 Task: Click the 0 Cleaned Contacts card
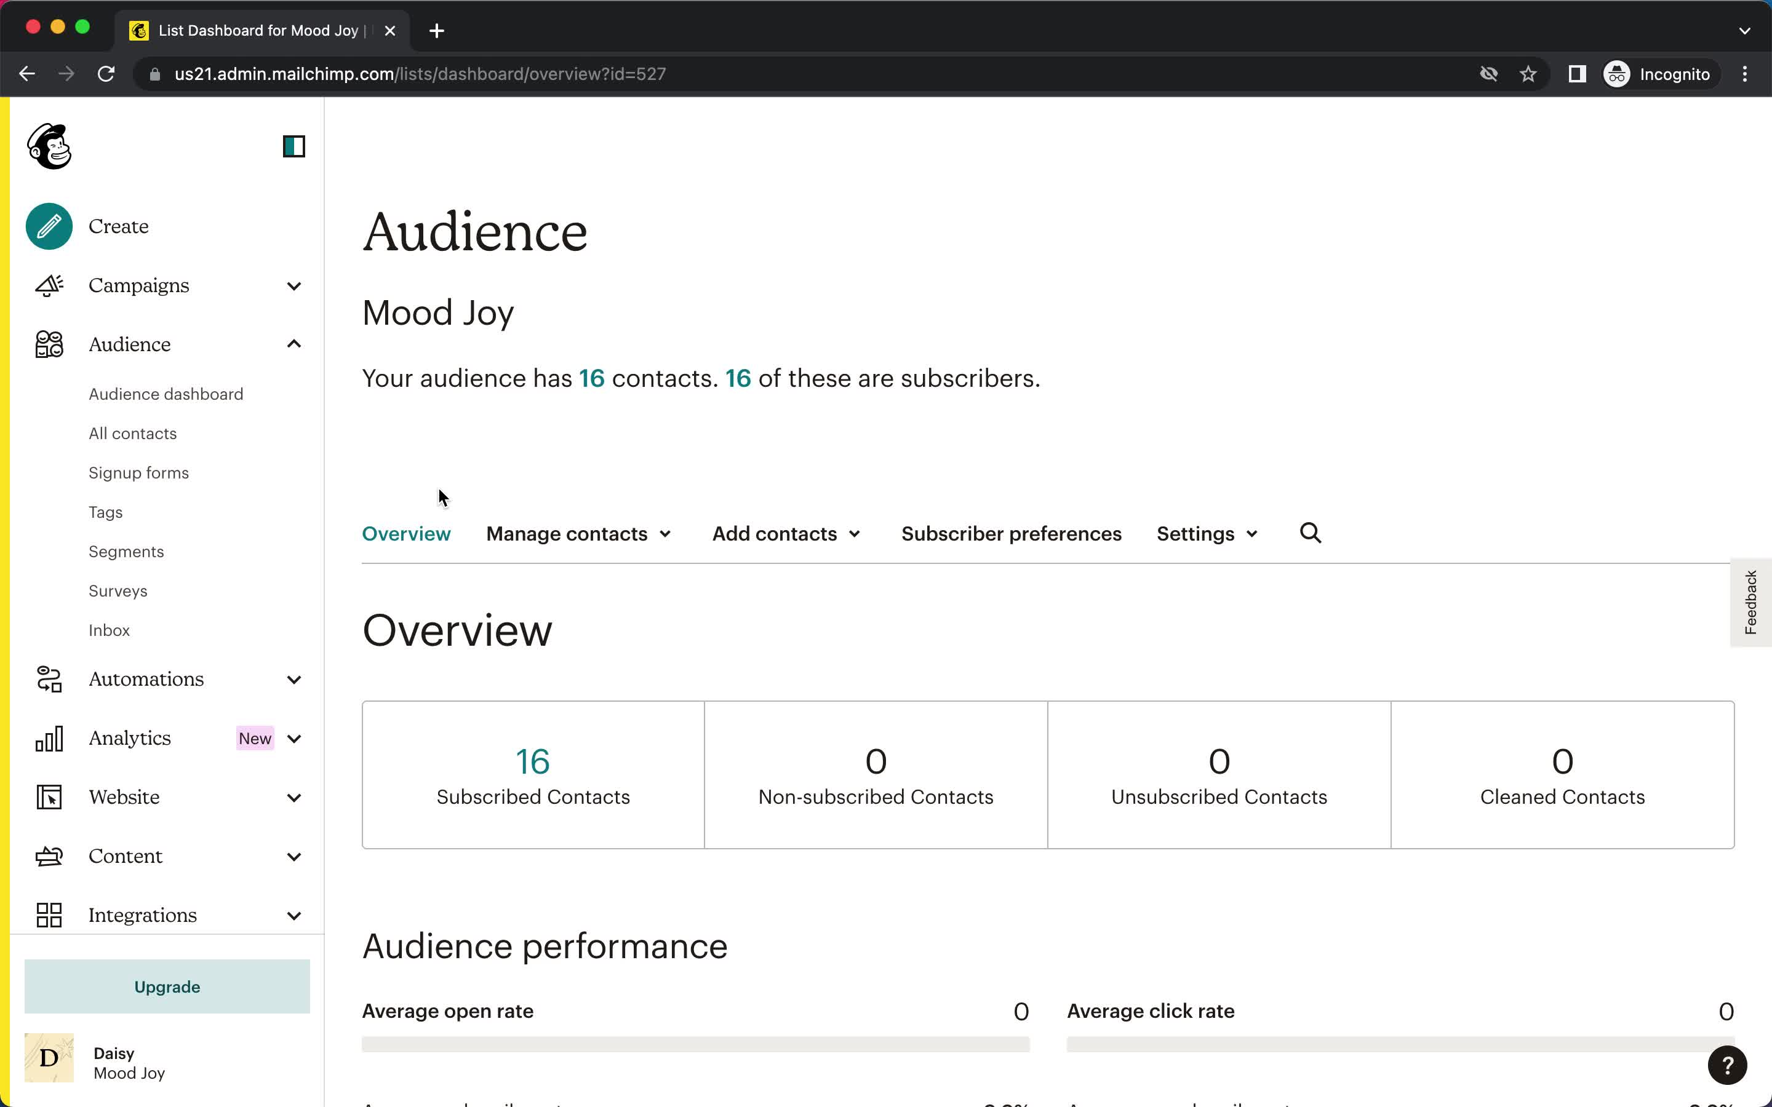pos(1563,776)
